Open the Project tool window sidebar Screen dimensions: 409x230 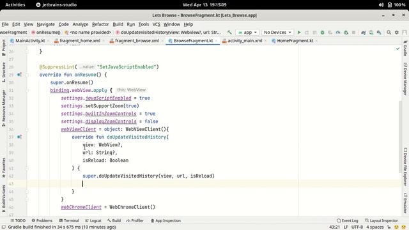point(4,48)
